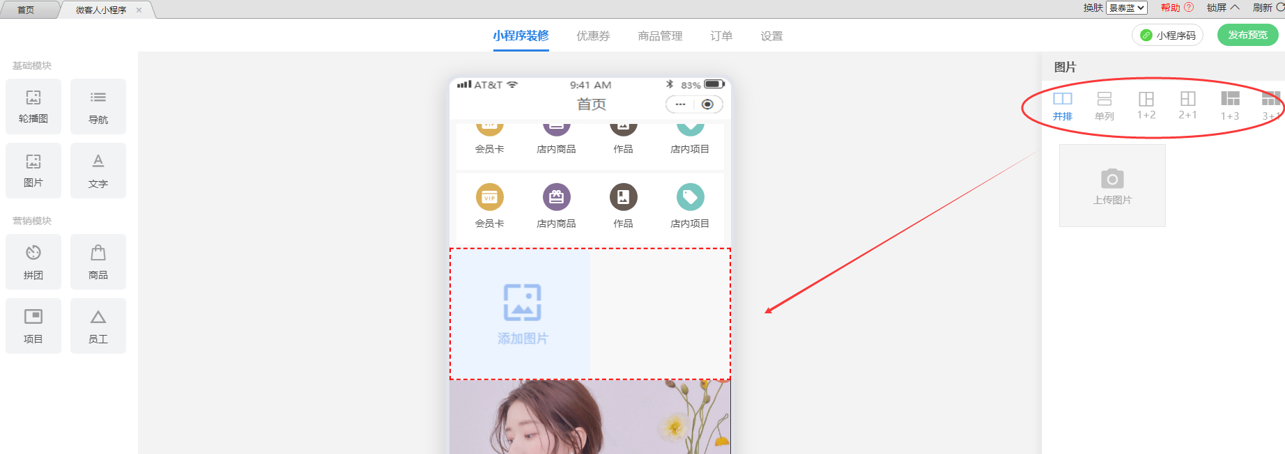Image resolution: width=1285 pixels, height=454 pixels.
Task: Choose the 1+2 image layout
Action: (x=1146, y=106)
